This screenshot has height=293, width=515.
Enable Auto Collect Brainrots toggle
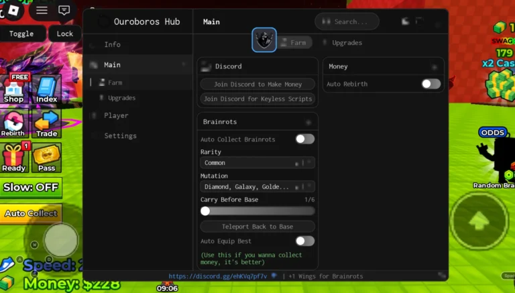coord(305,139)
